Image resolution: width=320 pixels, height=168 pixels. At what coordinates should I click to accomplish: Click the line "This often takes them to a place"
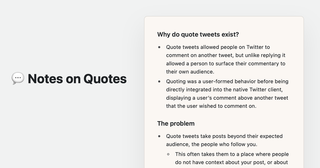tap(232, 154)
